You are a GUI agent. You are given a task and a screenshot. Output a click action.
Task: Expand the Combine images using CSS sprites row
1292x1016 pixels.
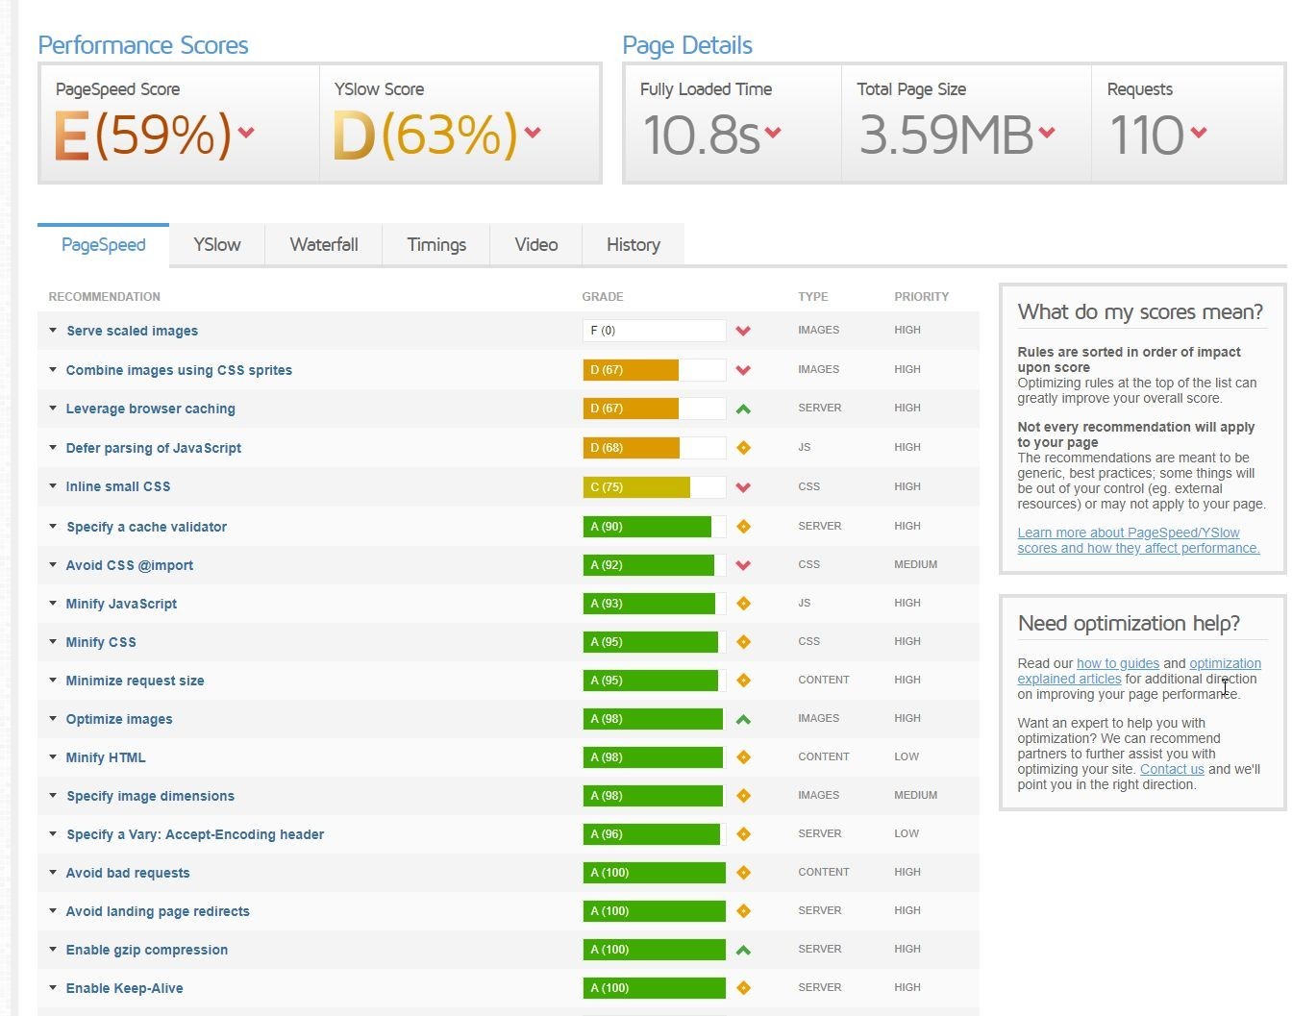click(x=178, y=370)
